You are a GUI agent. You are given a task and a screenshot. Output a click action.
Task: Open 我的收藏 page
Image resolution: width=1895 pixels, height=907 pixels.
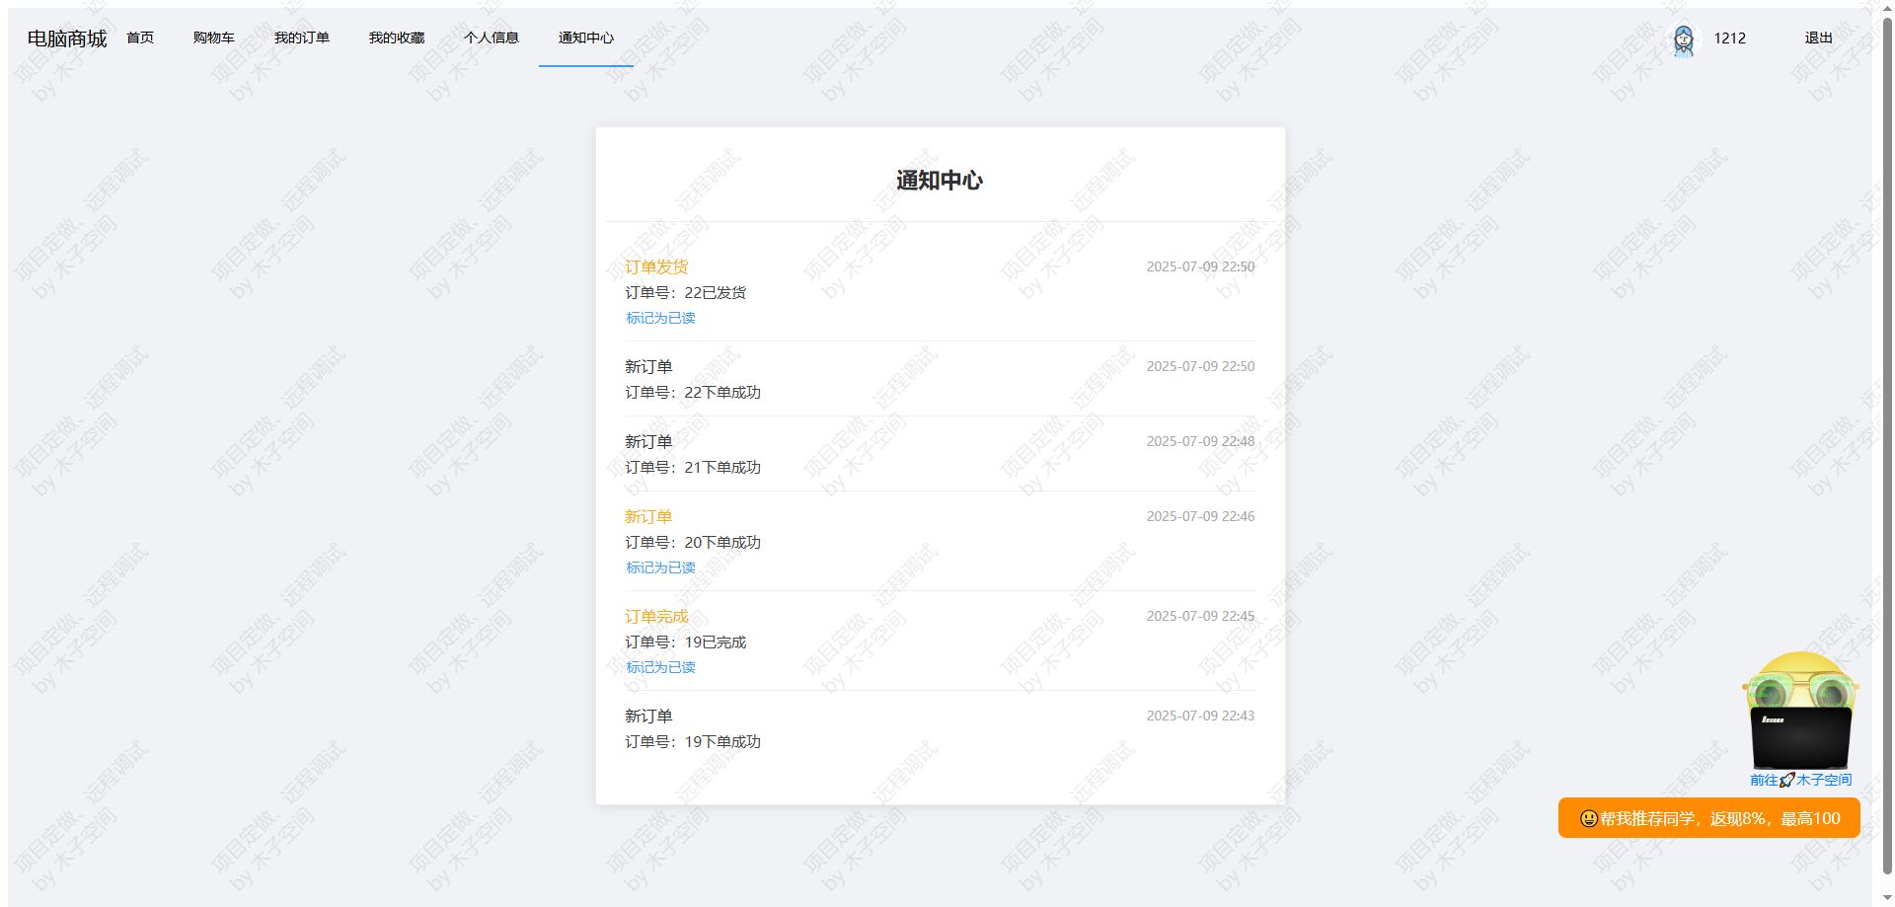[x=397, y=38]
